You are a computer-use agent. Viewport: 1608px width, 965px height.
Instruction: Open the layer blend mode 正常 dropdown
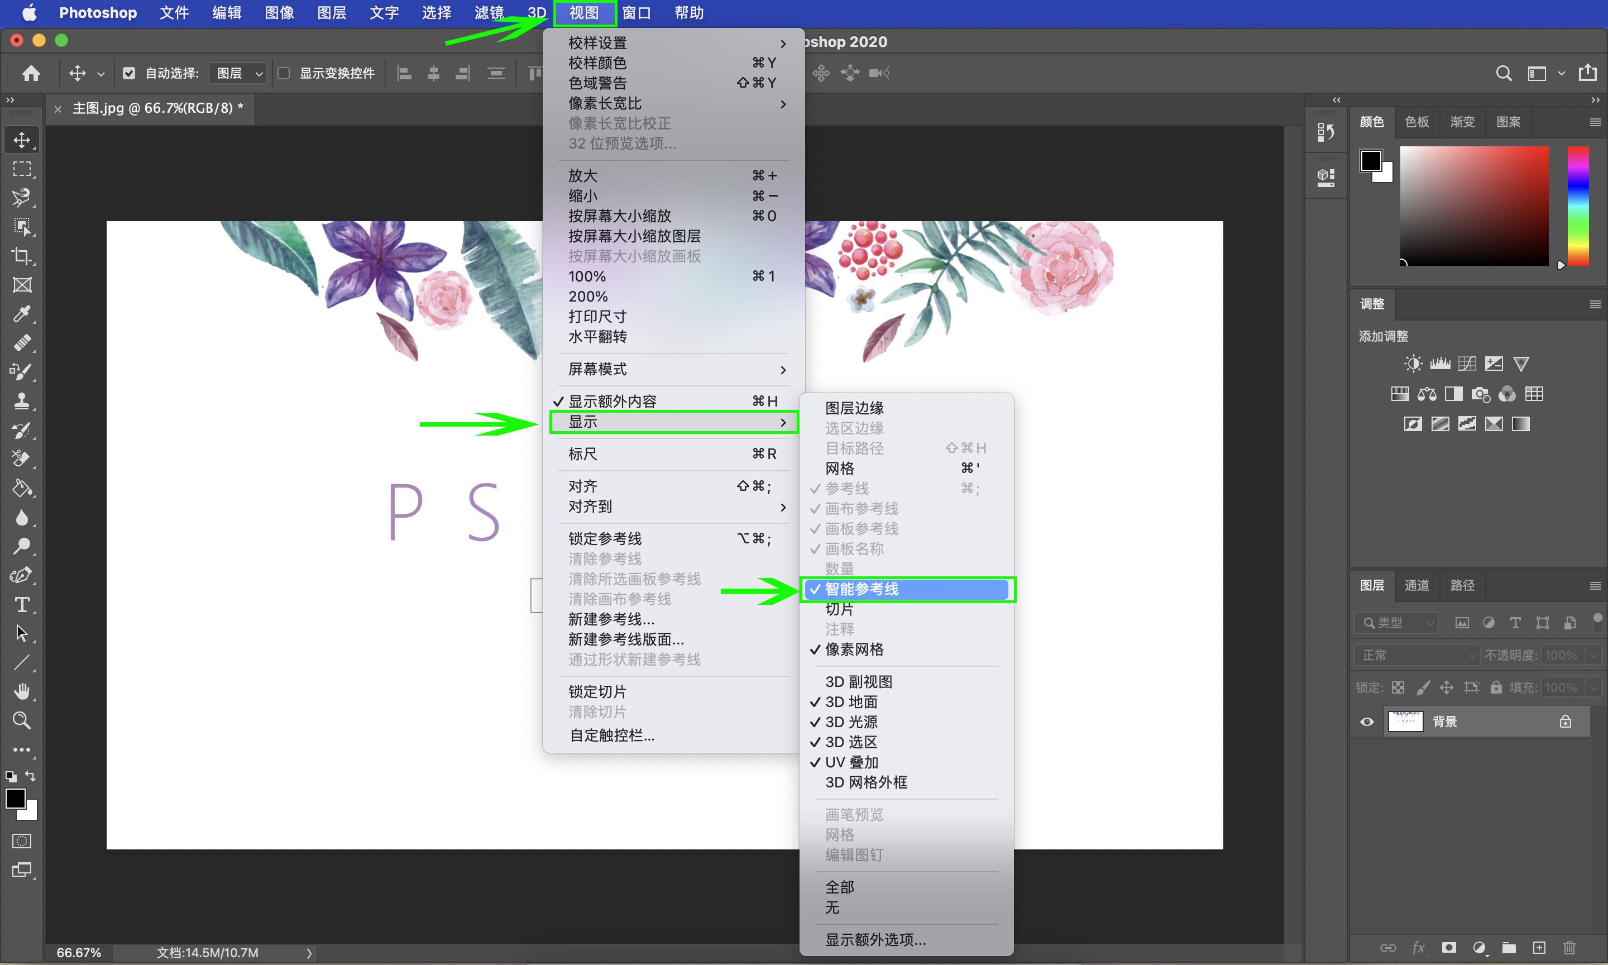pos(1416,655)
